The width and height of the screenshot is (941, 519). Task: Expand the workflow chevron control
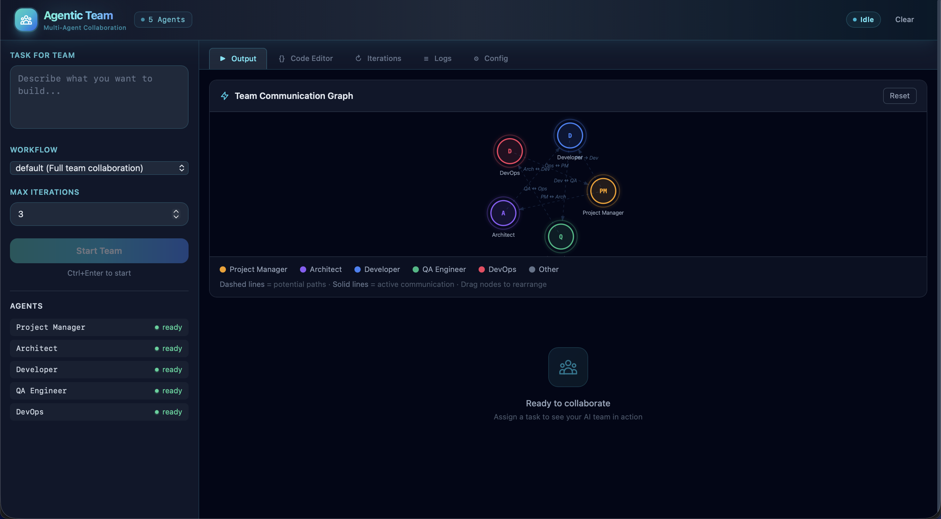pyautogui.click(x=181, y=168)
